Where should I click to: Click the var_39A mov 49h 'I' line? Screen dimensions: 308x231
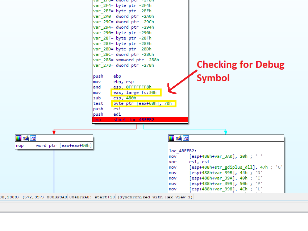216,178
